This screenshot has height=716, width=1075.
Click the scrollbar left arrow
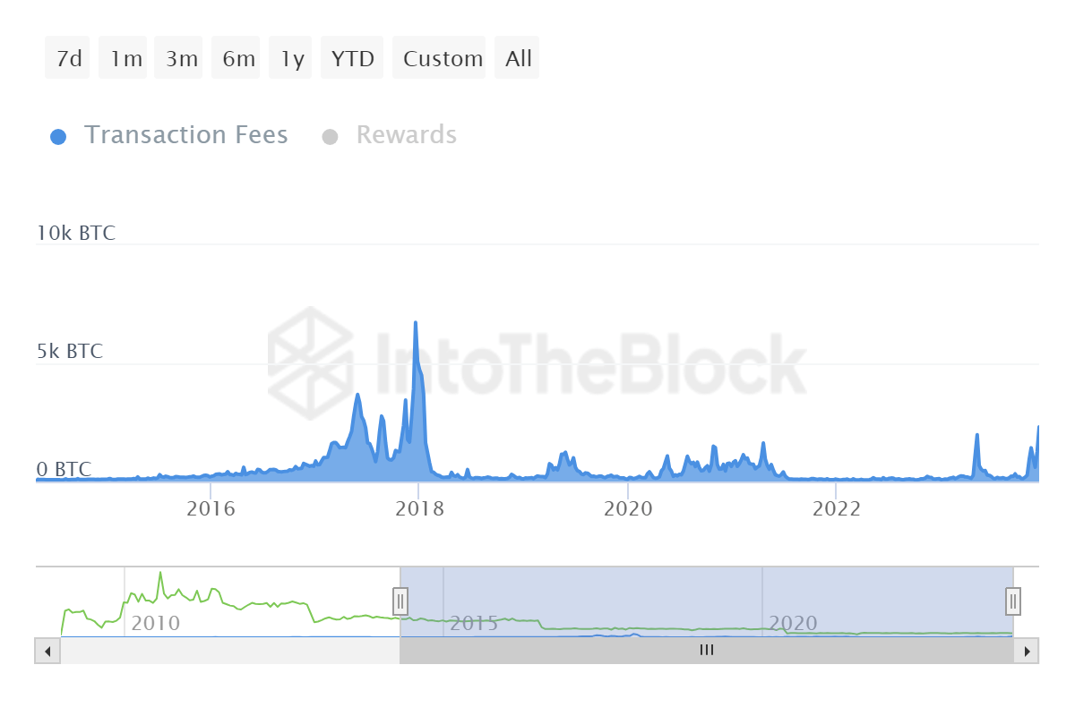tap(47, 651)
